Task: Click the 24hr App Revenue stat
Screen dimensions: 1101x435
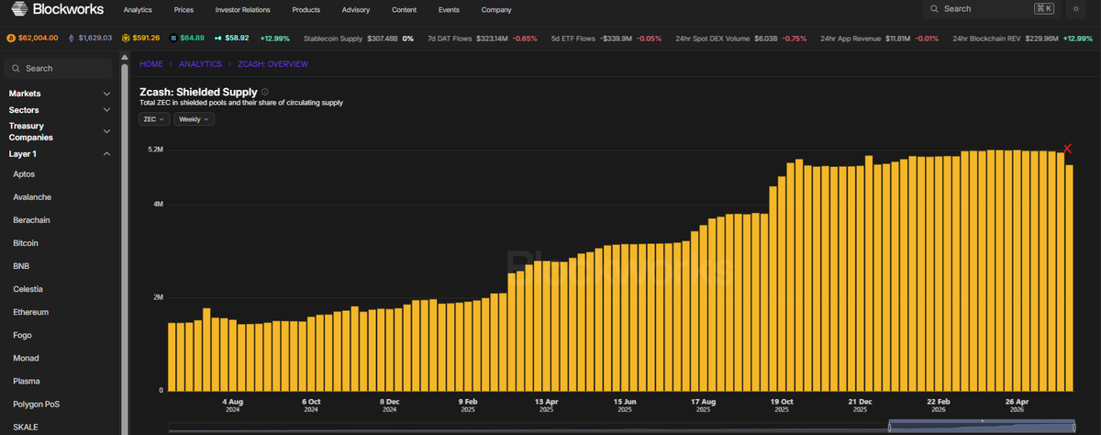Action: point(879,38)
